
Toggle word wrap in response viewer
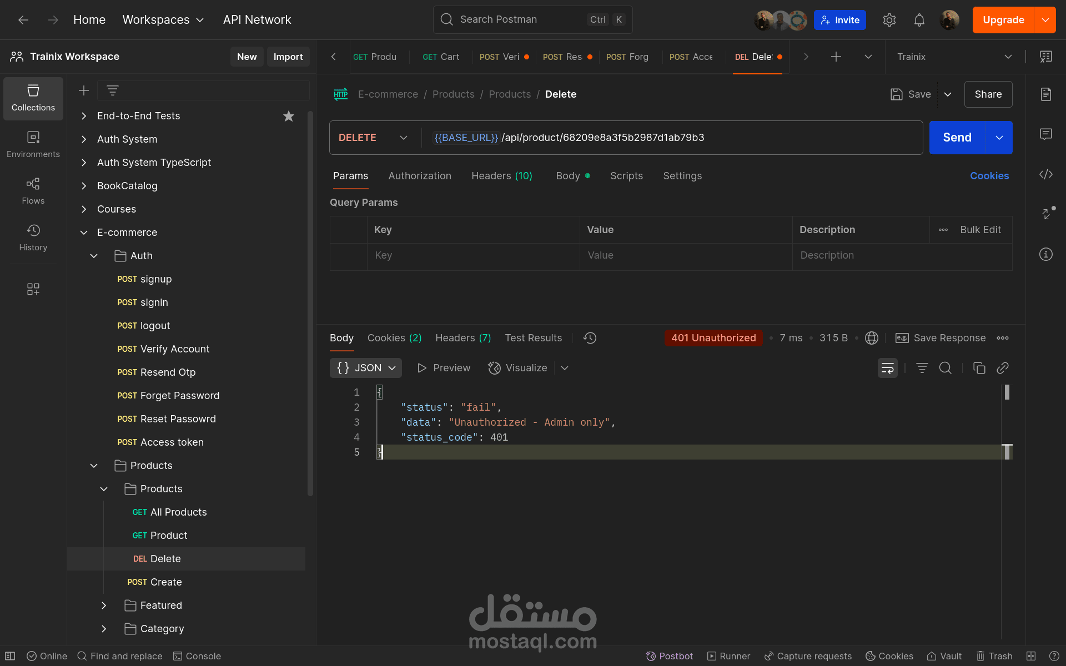[887, 368]
